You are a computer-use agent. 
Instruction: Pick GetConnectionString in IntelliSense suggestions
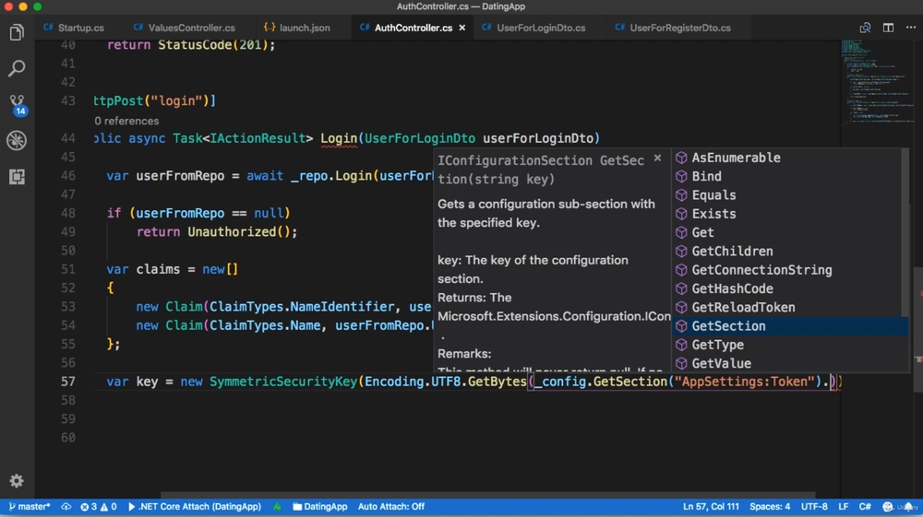[761, 270]
